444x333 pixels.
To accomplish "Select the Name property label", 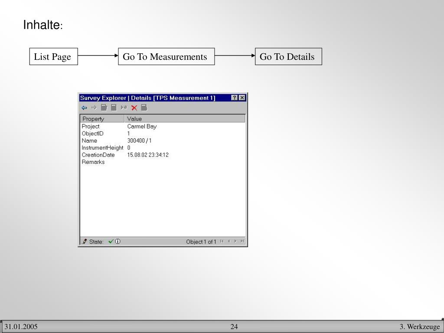I will click(x=89, y=140).
